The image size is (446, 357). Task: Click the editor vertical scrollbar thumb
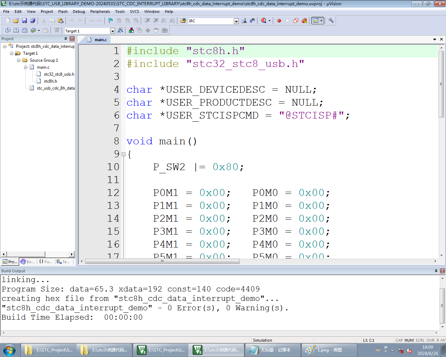click(441, 84)
